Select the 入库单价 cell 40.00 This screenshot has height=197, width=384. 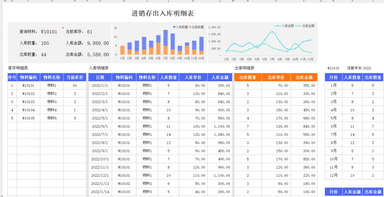pyautogui.click(x=193, y=192)
